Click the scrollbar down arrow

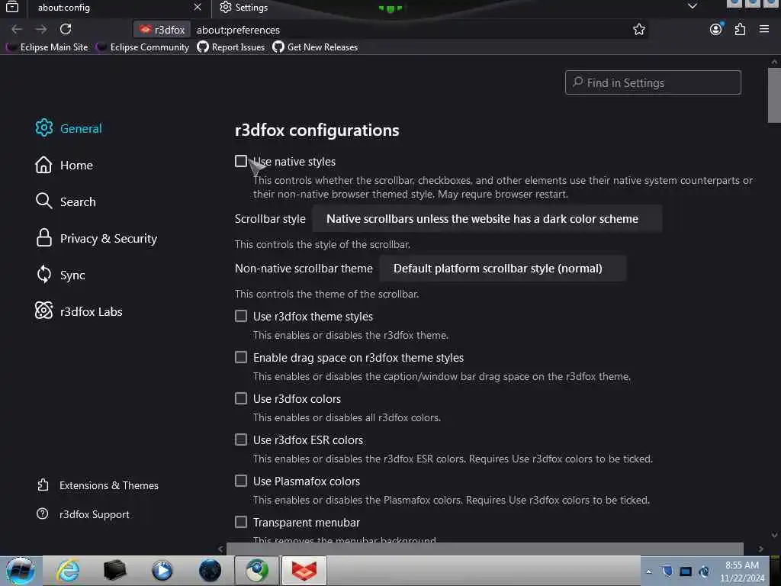(x=774, y=535)
